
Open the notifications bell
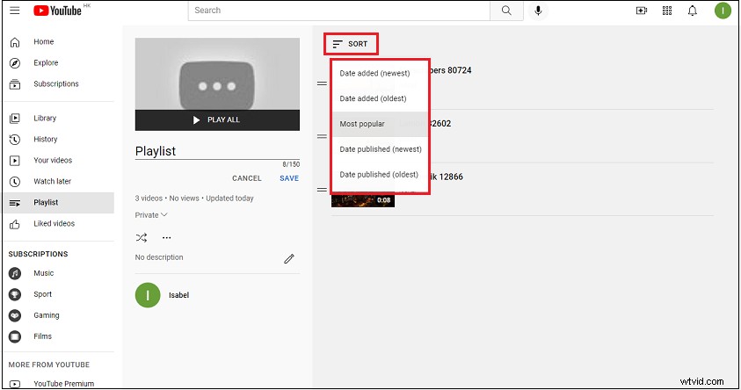coord(693,11)
